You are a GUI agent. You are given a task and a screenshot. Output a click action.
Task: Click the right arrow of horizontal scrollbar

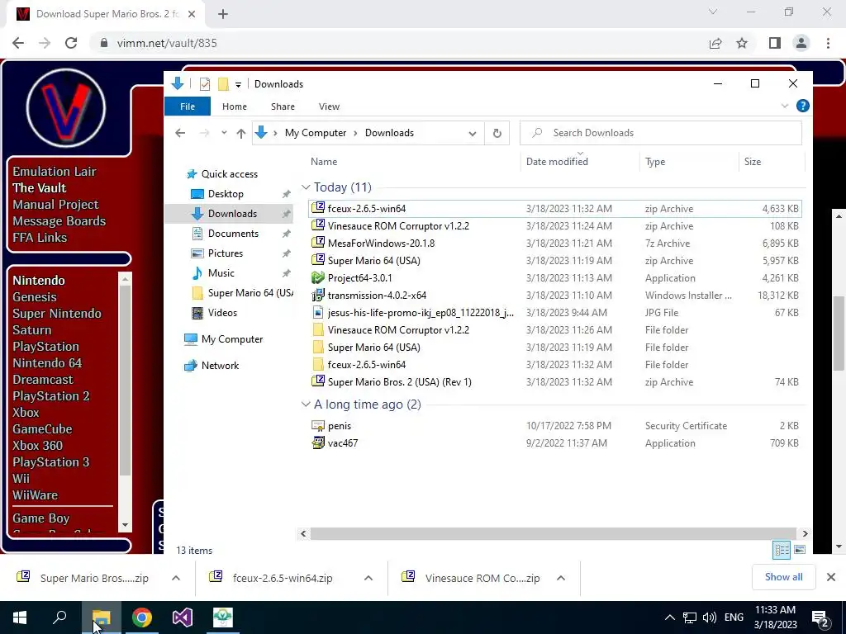pyautogui.click(x=805, y=534)
